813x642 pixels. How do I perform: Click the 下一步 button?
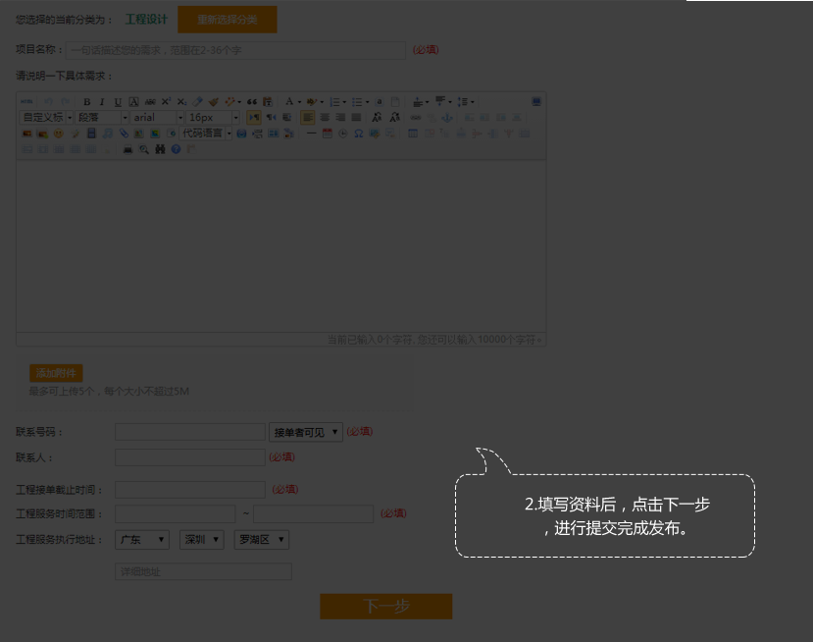coord(385,607)
